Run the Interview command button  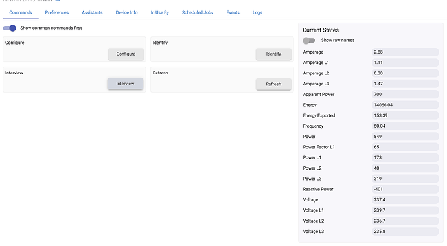point(125,84)
